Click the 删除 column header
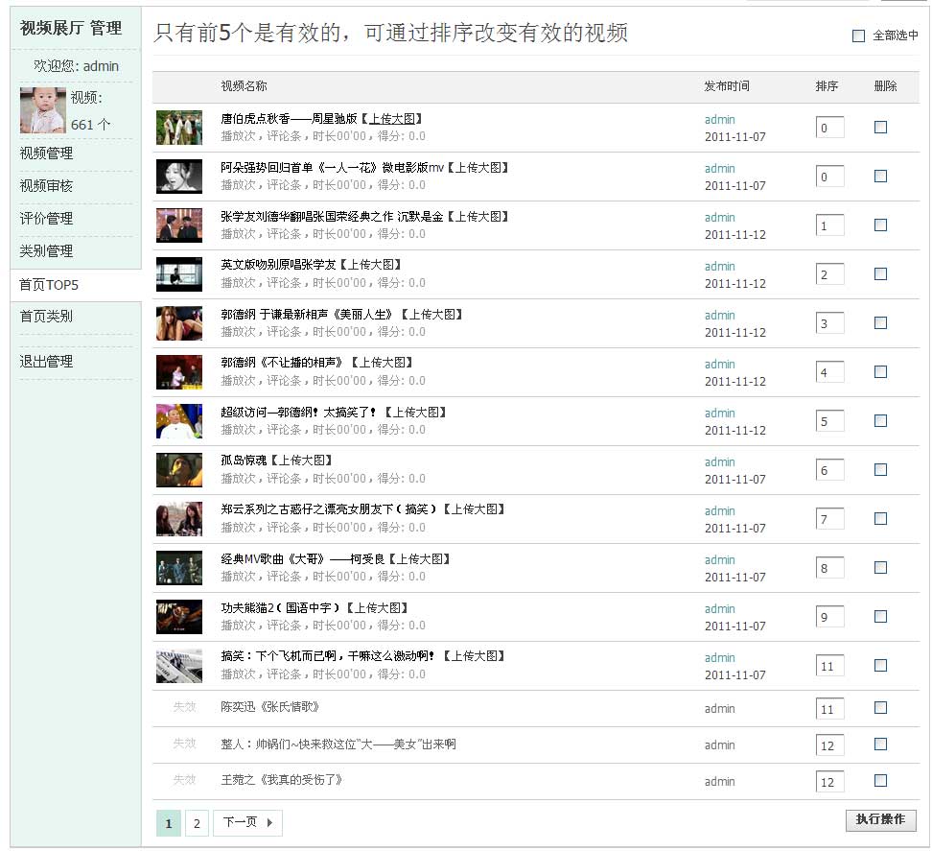This screenshot has width=932, height=851. pyautogui.click(x=885, y=86)
